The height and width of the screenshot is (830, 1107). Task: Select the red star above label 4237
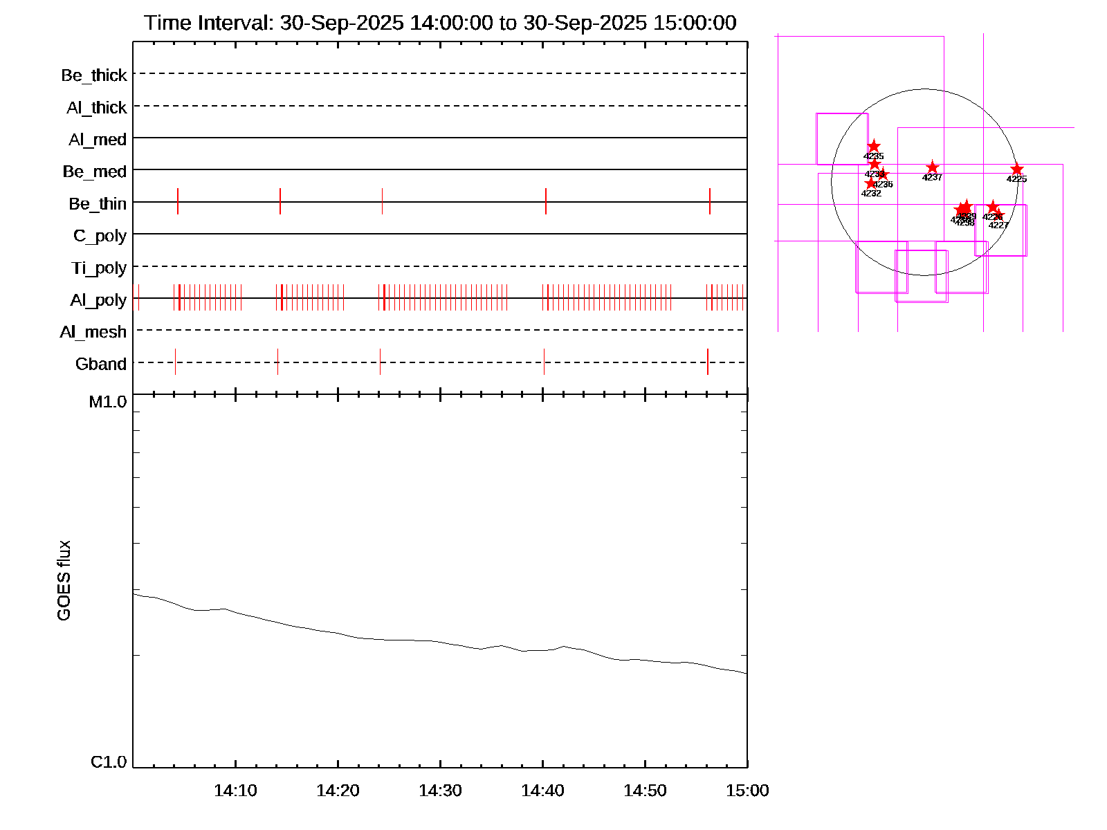click(x=932, y=167)
